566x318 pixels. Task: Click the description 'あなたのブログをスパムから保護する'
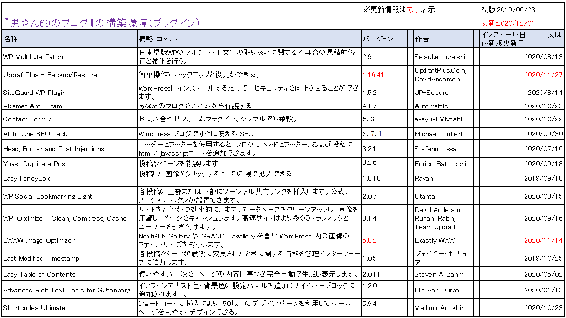pyautogui.click(x=195, y=106)
